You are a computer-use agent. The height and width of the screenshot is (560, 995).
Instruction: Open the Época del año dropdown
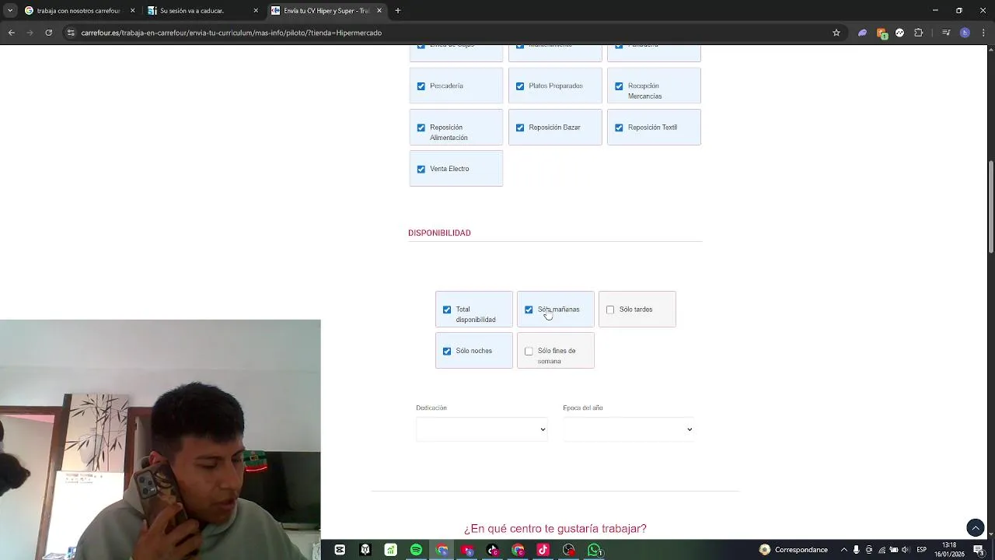tap(628, 429)
